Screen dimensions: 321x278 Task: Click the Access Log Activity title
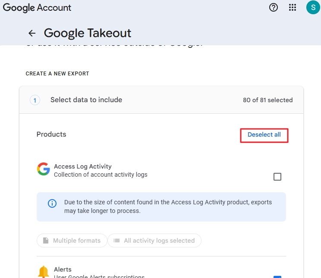83,166
